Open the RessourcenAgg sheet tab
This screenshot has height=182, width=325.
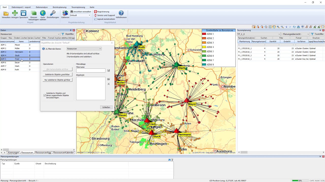pos(43,153)
